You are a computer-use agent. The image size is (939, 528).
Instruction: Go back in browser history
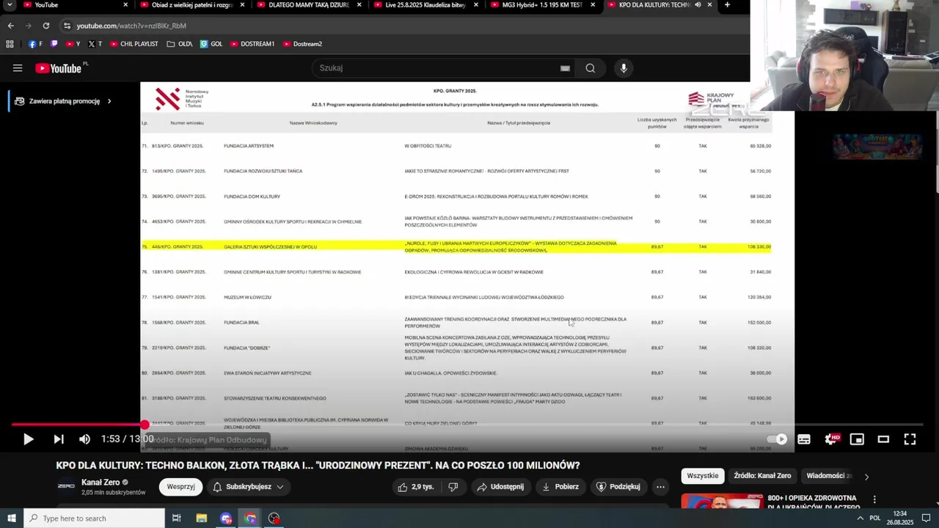tap(10, 26)
